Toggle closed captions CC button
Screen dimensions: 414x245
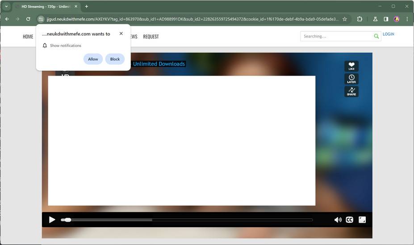pyautogui.click(x=349, y=220)
